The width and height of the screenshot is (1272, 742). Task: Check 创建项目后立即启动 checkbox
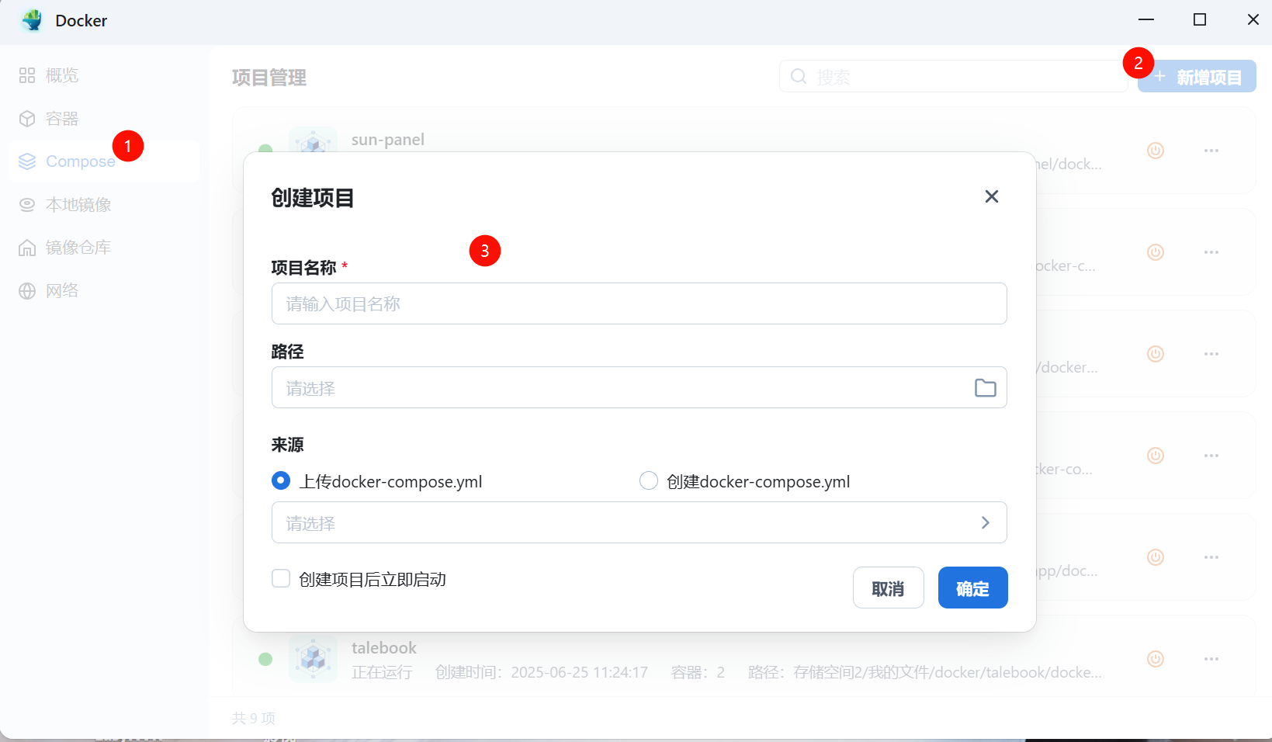(281, 579)
